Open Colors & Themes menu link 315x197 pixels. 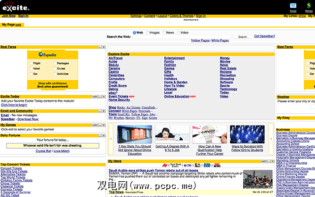coord(182,16)
